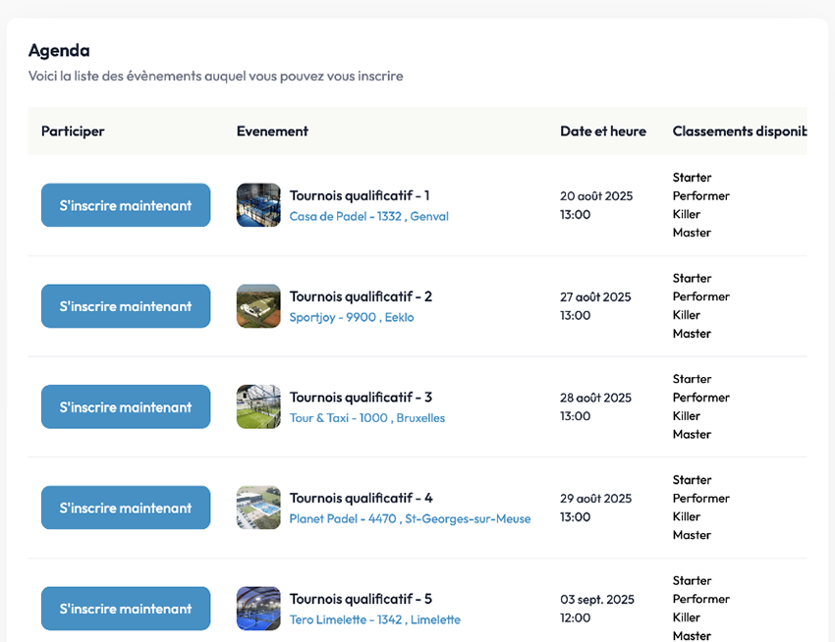Visit the Planet Padel St-Georges-sur-Meuse link

[x=410, y=519]
